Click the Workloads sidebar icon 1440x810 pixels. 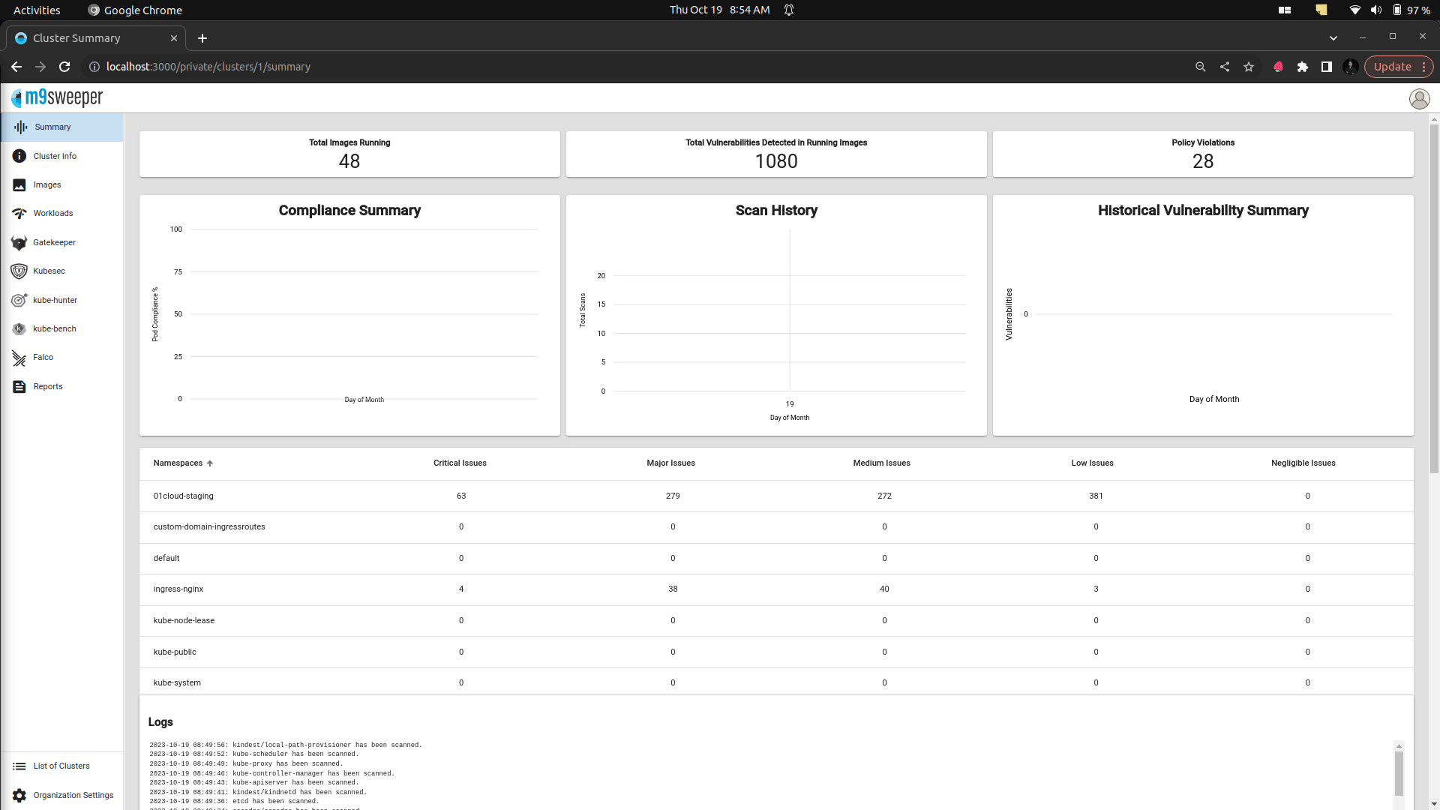point(19,214)
